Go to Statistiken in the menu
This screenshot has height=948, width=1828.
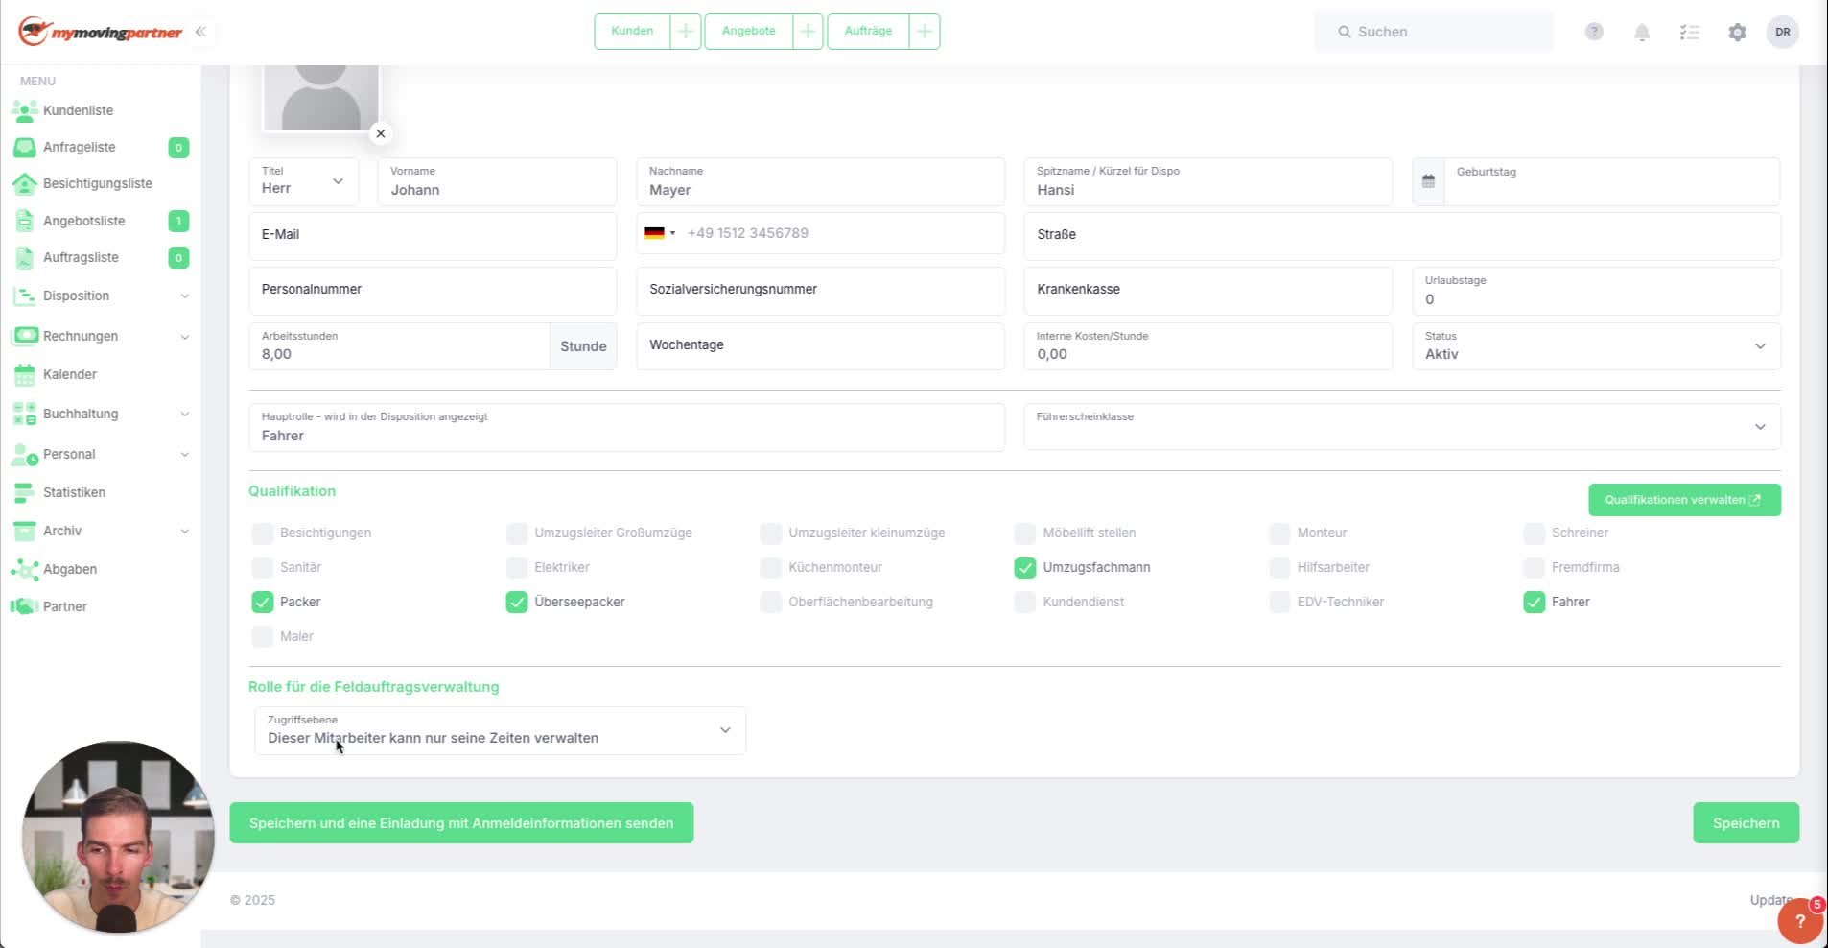click(74, 492)
